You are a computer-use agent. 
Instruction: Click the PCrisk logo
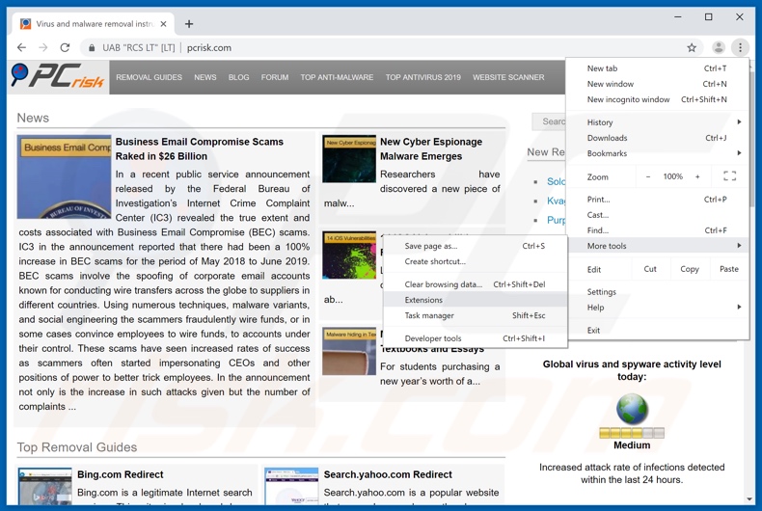[58, 77]
